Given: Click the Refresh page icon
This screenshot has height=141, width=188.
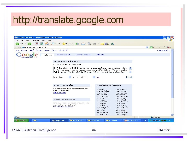Looking at the screenshot, I should [42, 44].
